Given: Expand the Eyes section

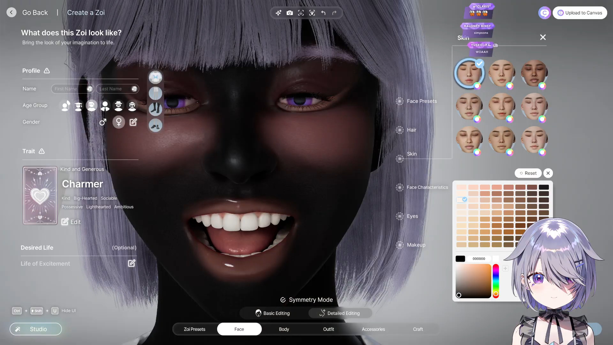Looking at the screenshot, I should (x=400, y=216).
